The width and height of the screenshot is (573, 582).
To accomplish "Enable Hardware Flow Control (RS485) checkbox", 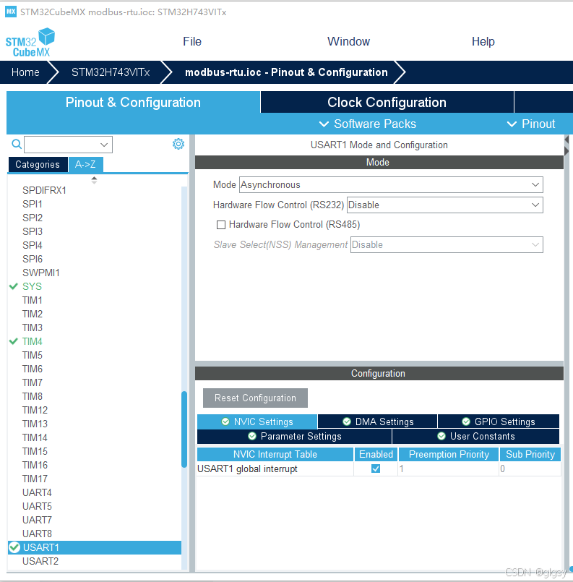I will point(221,225).
